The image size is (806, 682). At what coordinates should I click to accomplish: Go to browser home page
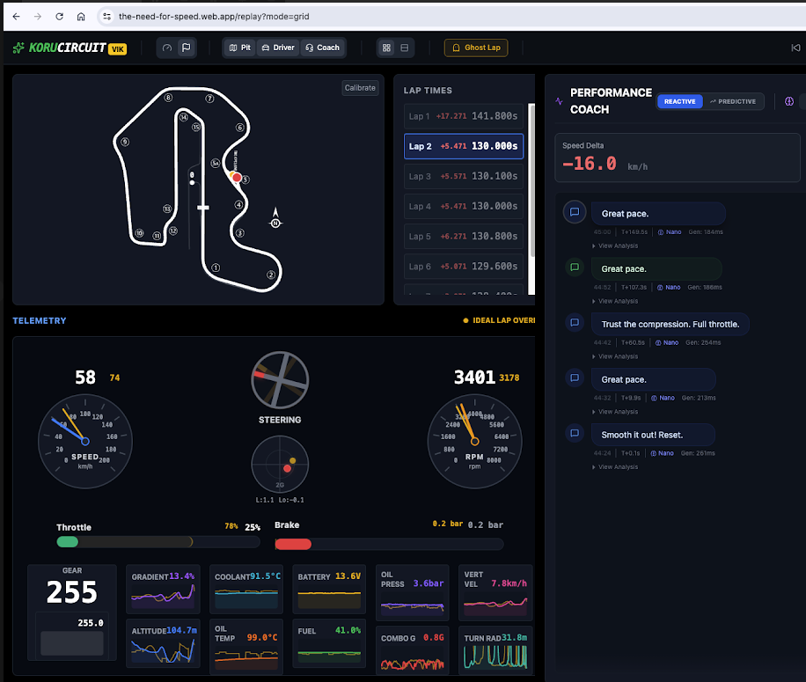81,17
